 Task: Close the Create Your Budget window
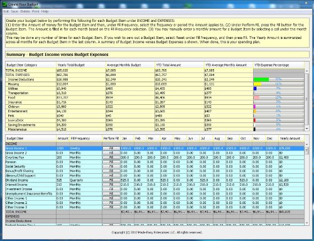pyautogui.click(x=306, y=3)
